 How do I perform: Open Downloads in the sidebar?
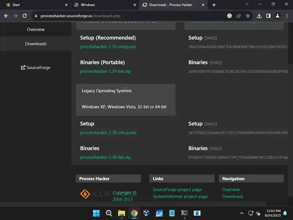click(x=36, y=44)
